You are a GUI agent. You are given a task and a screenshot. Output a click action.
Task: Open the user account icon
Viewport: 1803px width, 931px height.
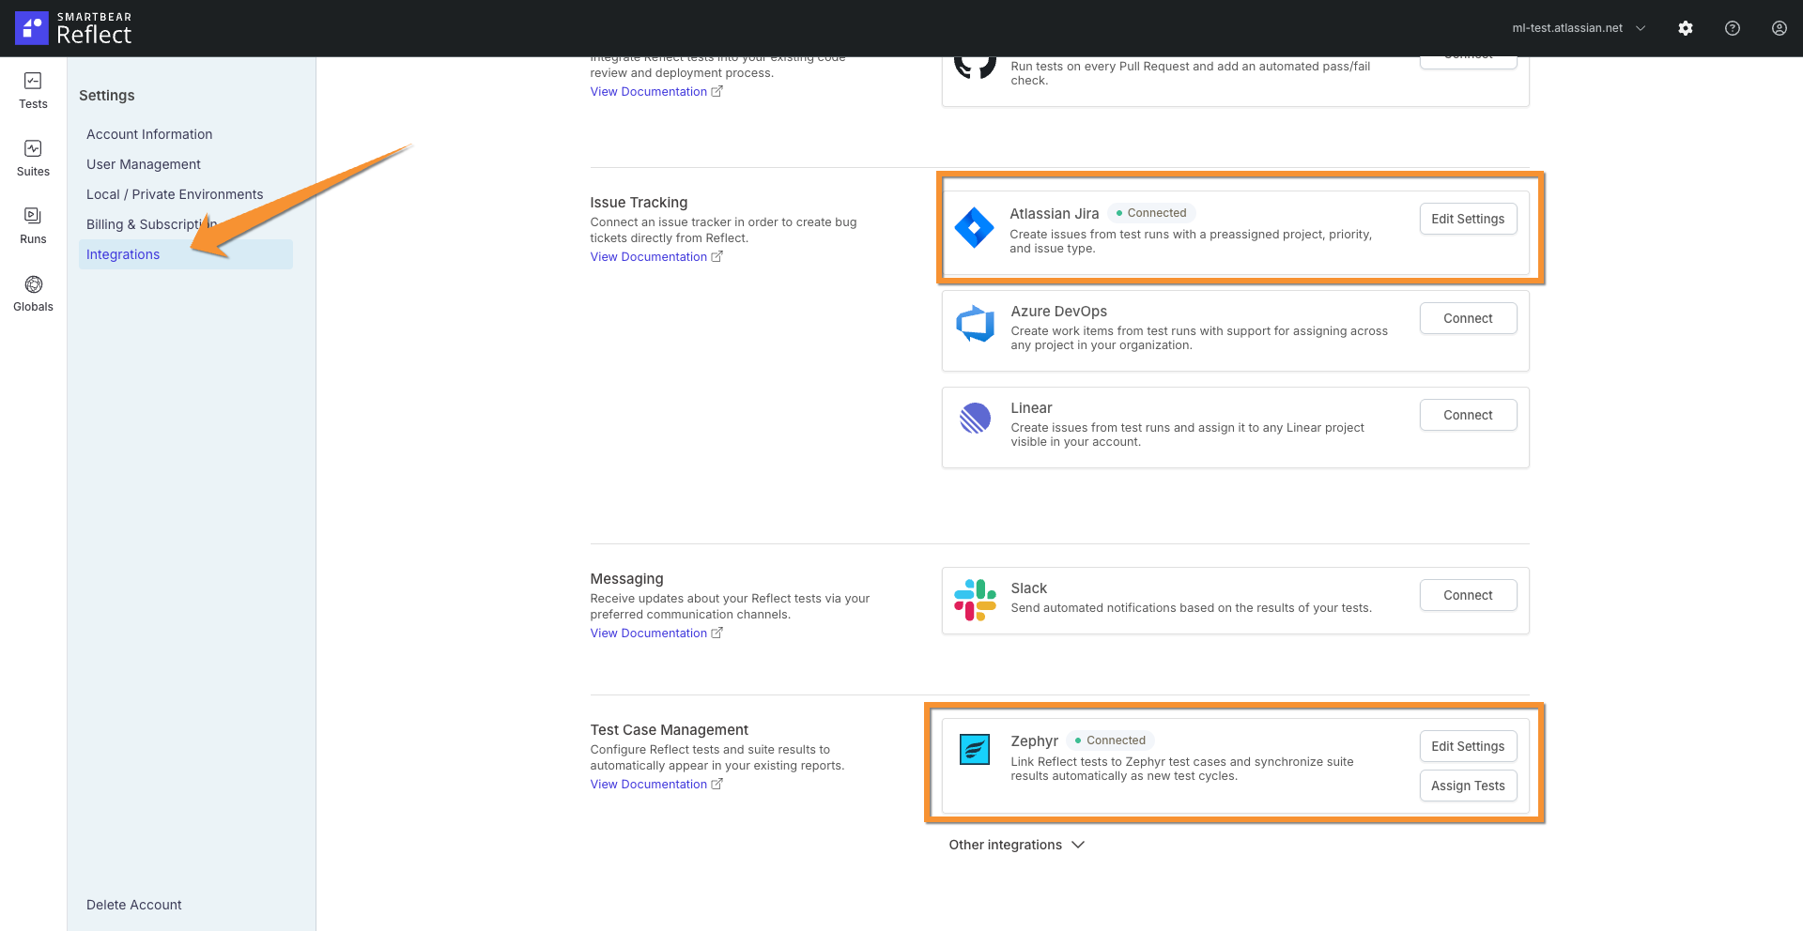coord(1779,28)
